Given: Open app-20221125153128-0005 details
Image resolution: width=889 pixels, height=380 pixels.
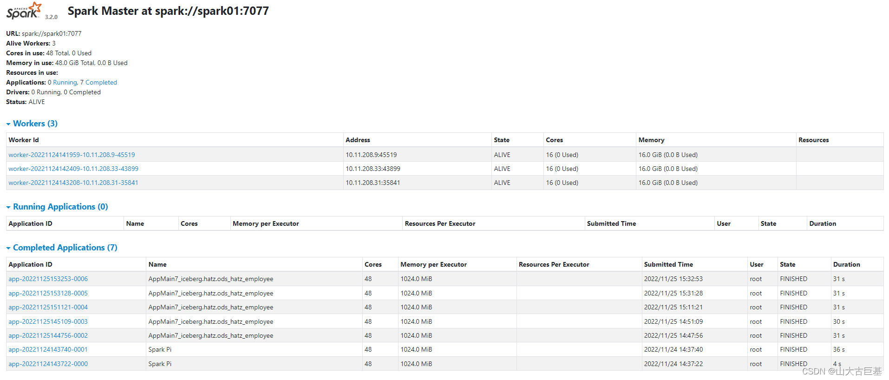Looking at the screenshot, I should 48,293.
